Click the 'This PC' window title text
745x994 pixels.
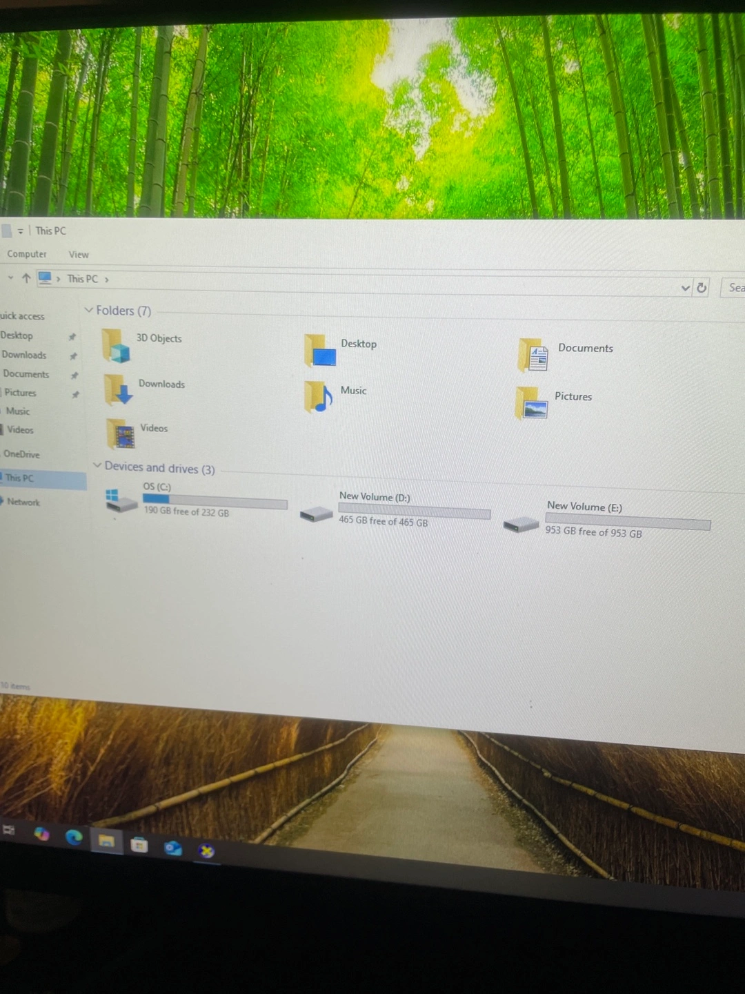point(50,231)
